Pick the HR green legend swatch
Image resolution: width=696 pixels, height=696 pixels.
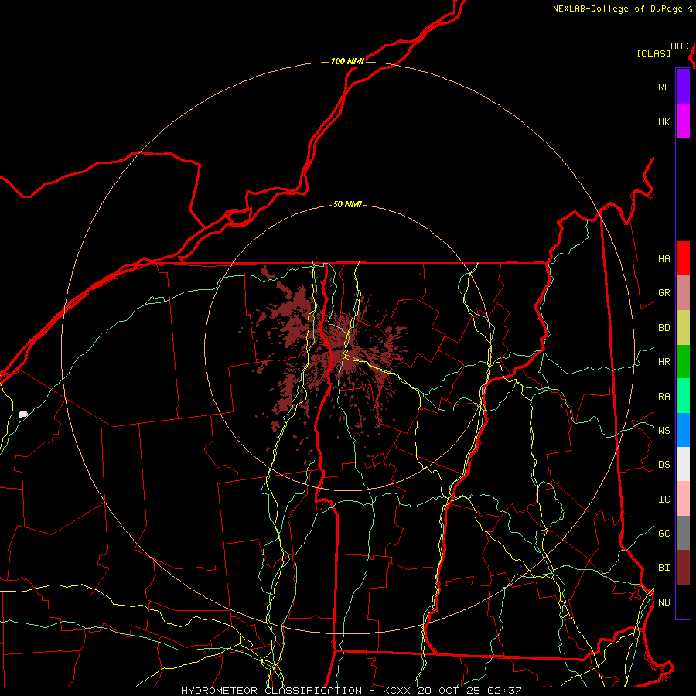[683, 362]
